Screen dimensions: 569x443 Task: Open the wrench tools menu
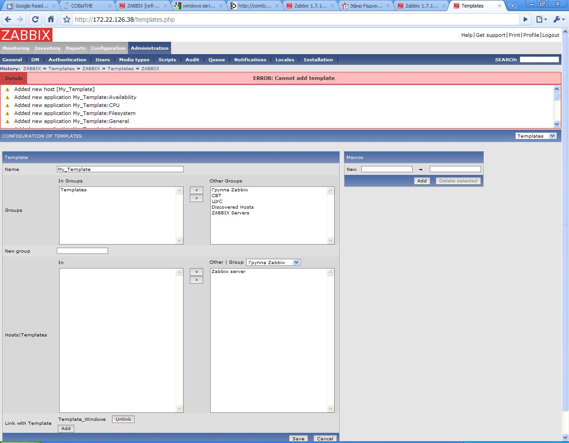point(558,20)
